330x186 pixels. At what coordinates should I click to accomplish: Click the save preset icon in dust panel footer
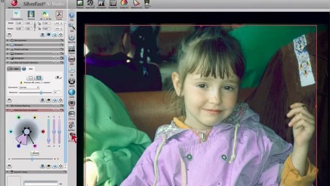pyautogui.click(x=9, y=100)
